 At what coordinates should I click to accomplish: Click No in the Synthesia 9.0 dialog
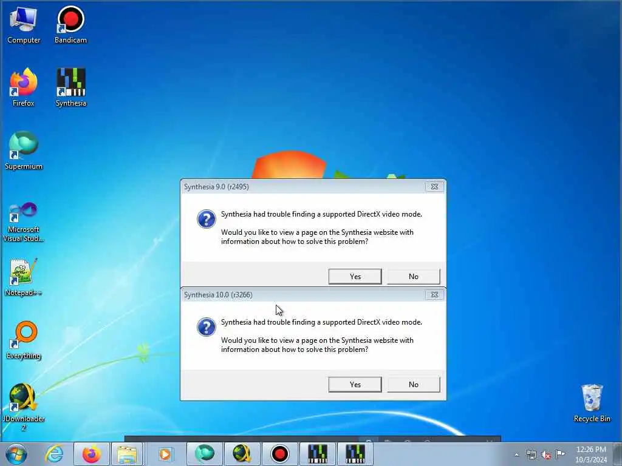pyautogui.click(x=413, y=276)
